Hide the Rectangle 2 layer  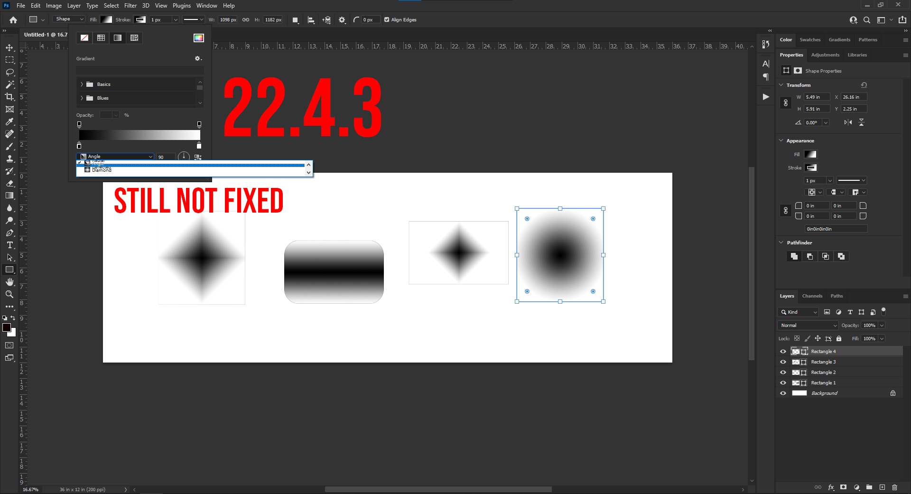pos(783,373)
